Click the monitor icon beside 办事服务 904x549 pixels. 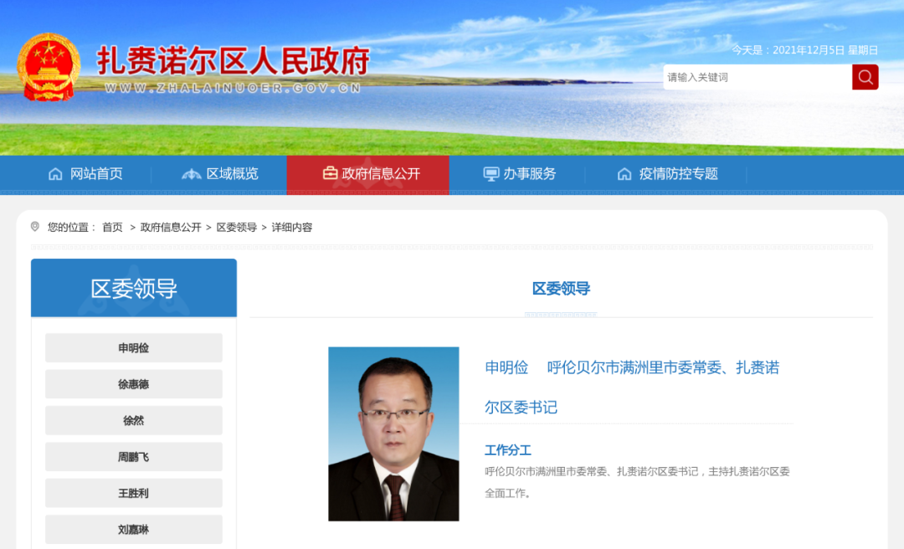pos(491,173)
